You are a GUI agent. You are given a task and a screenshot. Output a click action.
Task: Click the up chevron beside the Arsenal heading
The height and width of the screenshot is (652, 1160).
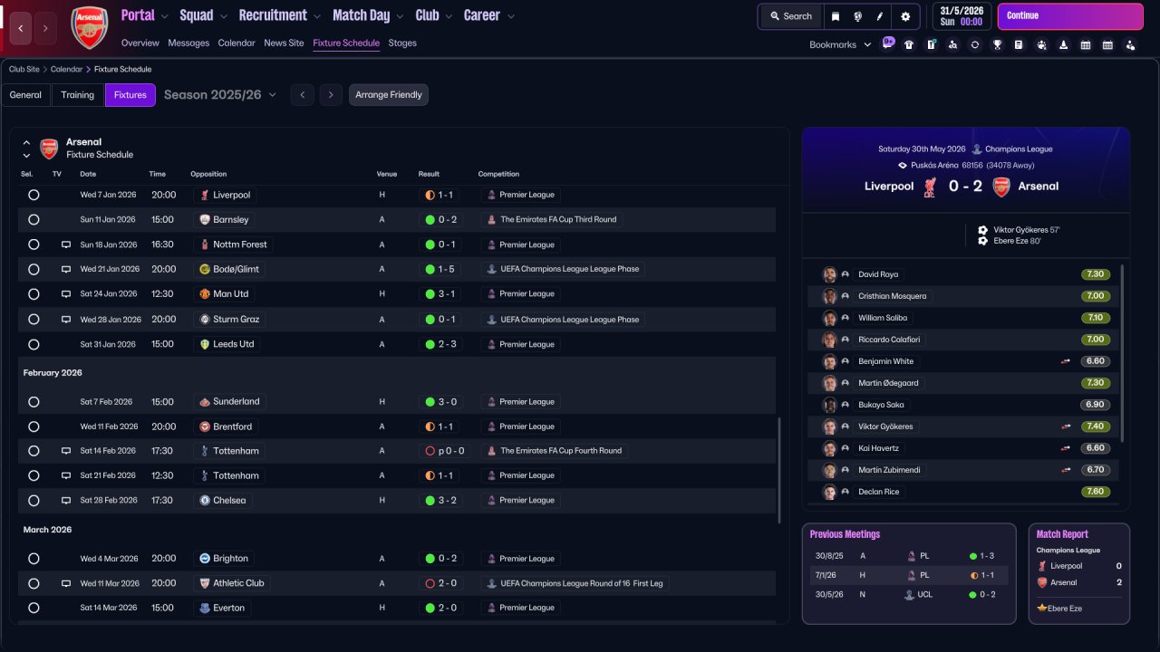click(x=26, y=142)
